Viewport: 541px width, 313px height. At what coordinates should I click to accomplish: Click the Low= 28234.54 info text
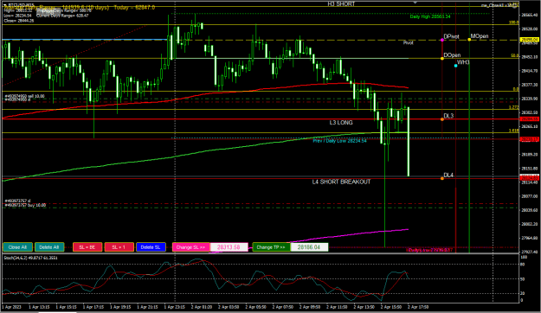(17, 16)
